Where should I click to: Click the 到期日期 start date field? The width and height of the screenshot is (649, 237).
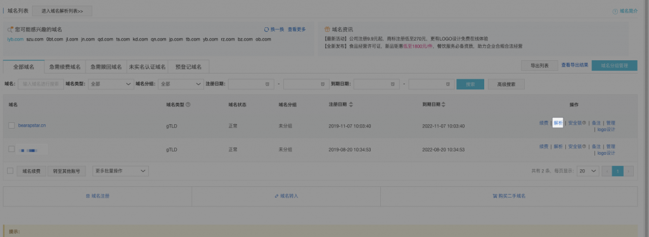point(376,84)
